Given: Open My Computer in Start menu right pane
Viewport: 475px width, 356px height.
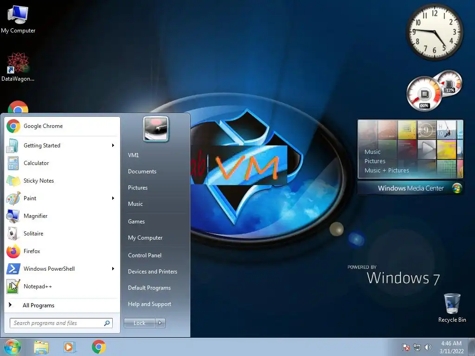Looking at the screenshot, I should 145,238.
